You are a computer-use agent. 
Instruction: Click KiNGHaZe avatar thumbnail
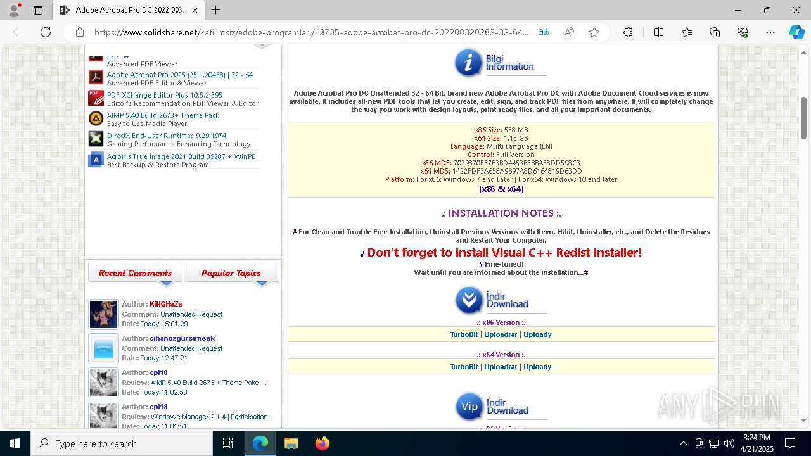coord(103,314)
